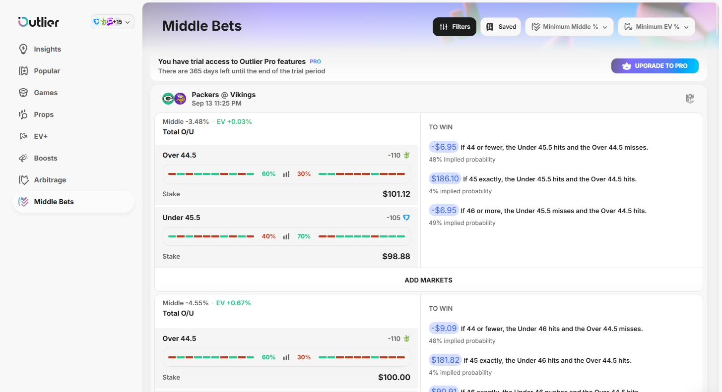Click the sportsbook icon beside second Over 44.5 -110
Screen dimensions: 722x392
(406, 338)
